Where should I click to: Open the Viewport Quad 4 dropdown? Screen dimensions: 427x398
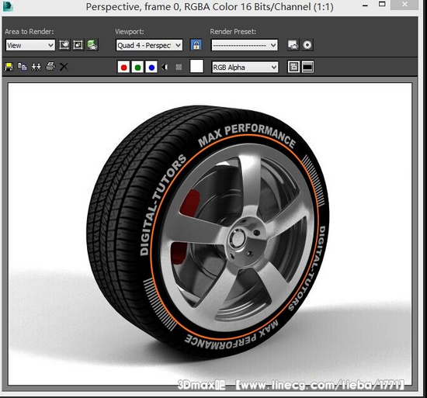click(149, 45)
